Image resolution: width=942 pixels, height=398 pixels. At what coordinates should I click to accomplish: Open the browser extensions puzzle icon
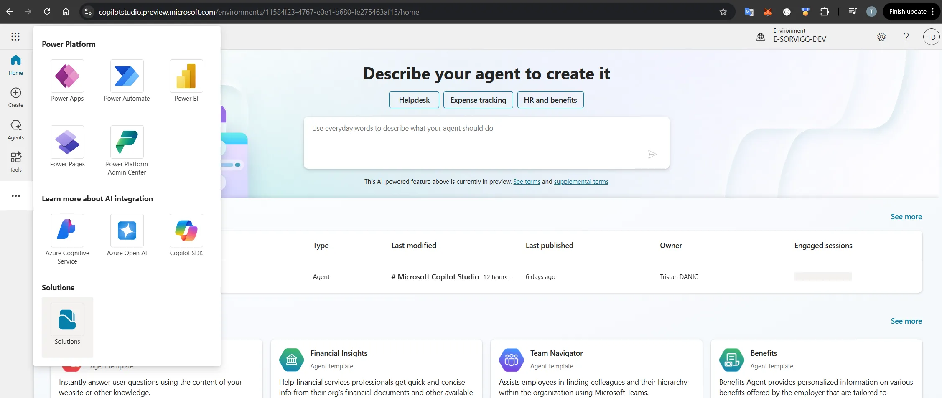824,12
